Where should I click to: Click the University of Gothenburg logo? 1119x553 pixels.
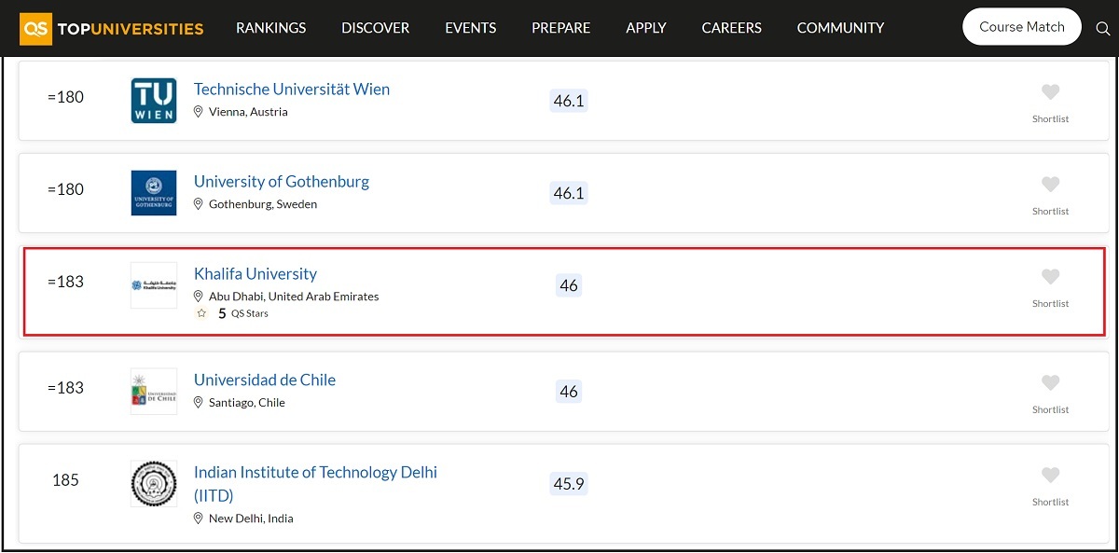coord(154,193)
